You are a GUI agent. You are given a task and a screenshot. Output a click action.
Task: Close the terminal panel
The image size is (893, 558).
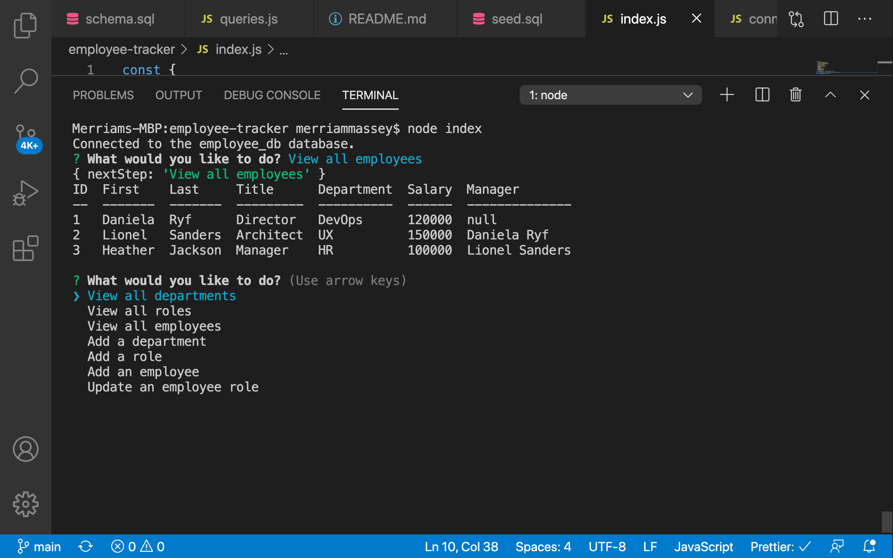coord(864,95)
